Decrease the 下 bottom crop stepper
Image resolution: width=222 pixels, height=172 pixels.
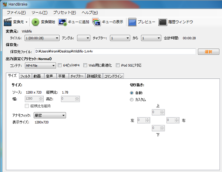[162, 129]
